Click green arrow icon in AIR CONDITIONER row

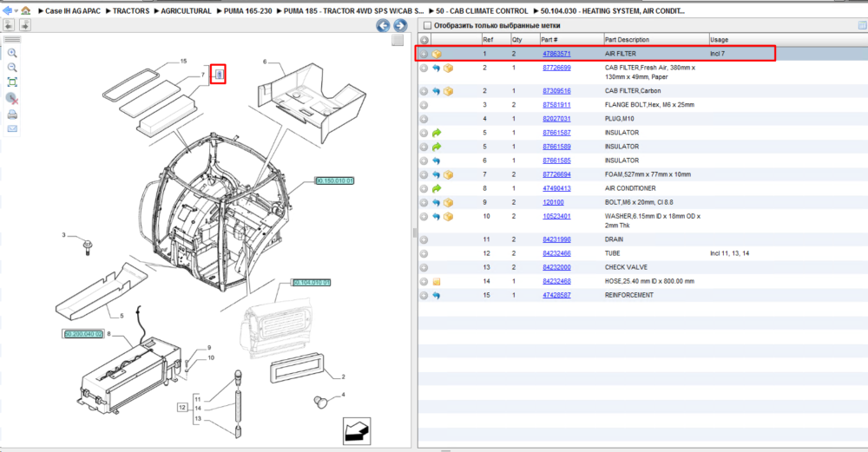(x=437, y=188)
